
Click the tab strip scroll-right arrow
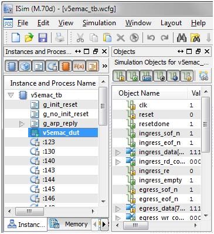pos(104,224)
